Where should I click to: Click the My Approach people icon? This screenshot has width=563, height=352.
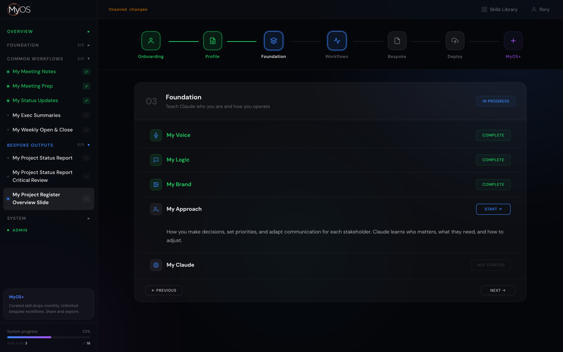tap(156, 209)
